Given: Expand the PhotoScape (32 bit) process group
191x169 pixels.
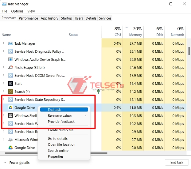Looking at the screenshot, I should coord(3,67).
